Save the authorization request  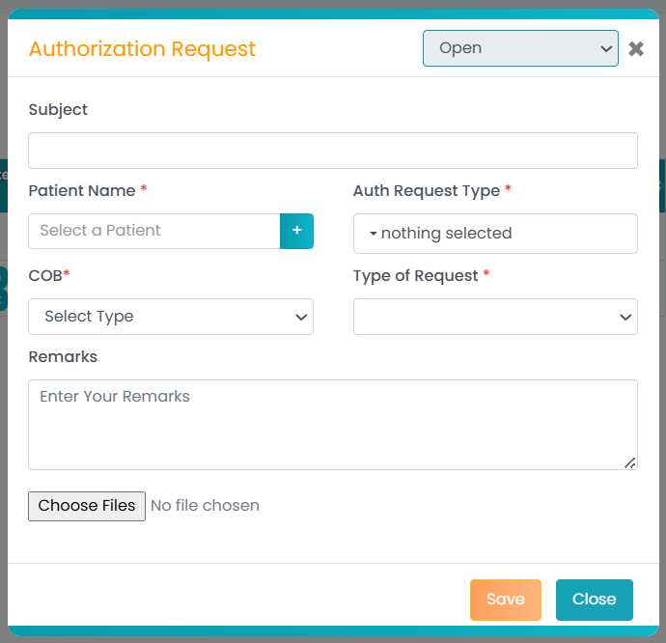[x=506, y=600]
